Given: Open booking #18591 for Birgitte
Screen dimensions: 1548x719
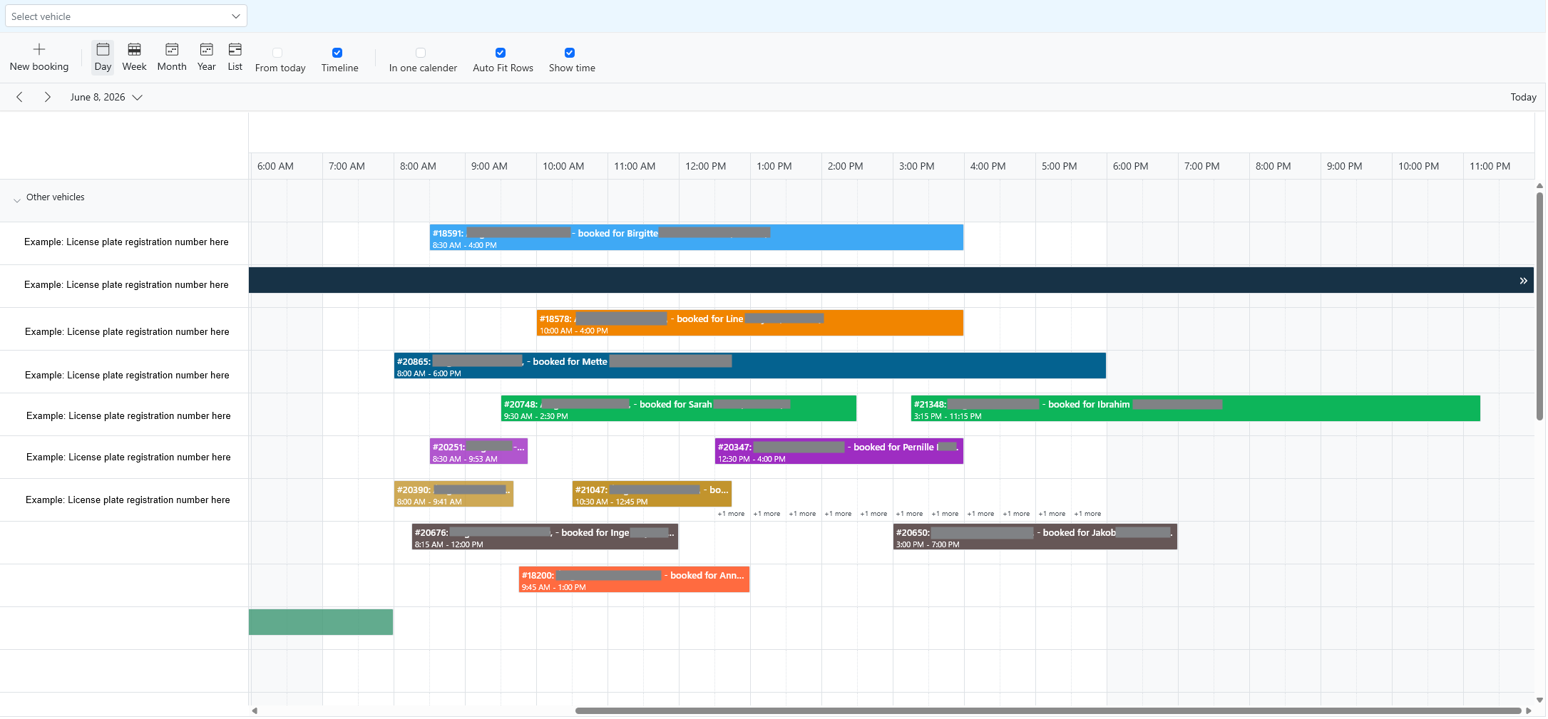Looking at the screenshot, I should [x=696, y=237].
